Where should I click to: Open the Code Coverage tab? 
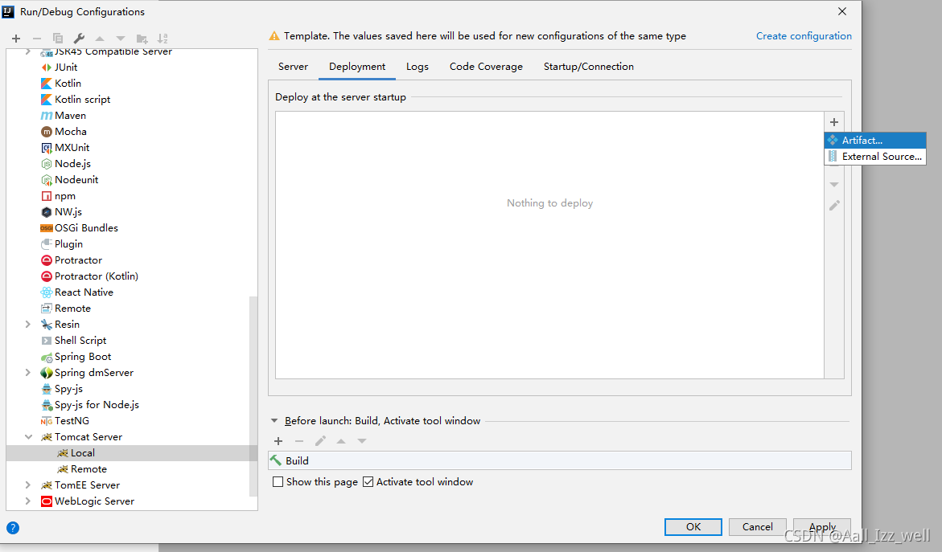[486, 67]
